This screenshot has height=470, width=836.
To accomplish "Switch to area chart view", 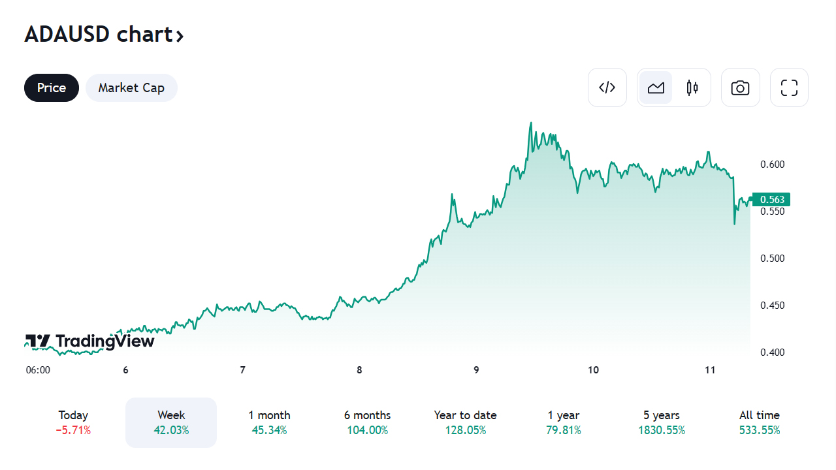I will point(656,87).
